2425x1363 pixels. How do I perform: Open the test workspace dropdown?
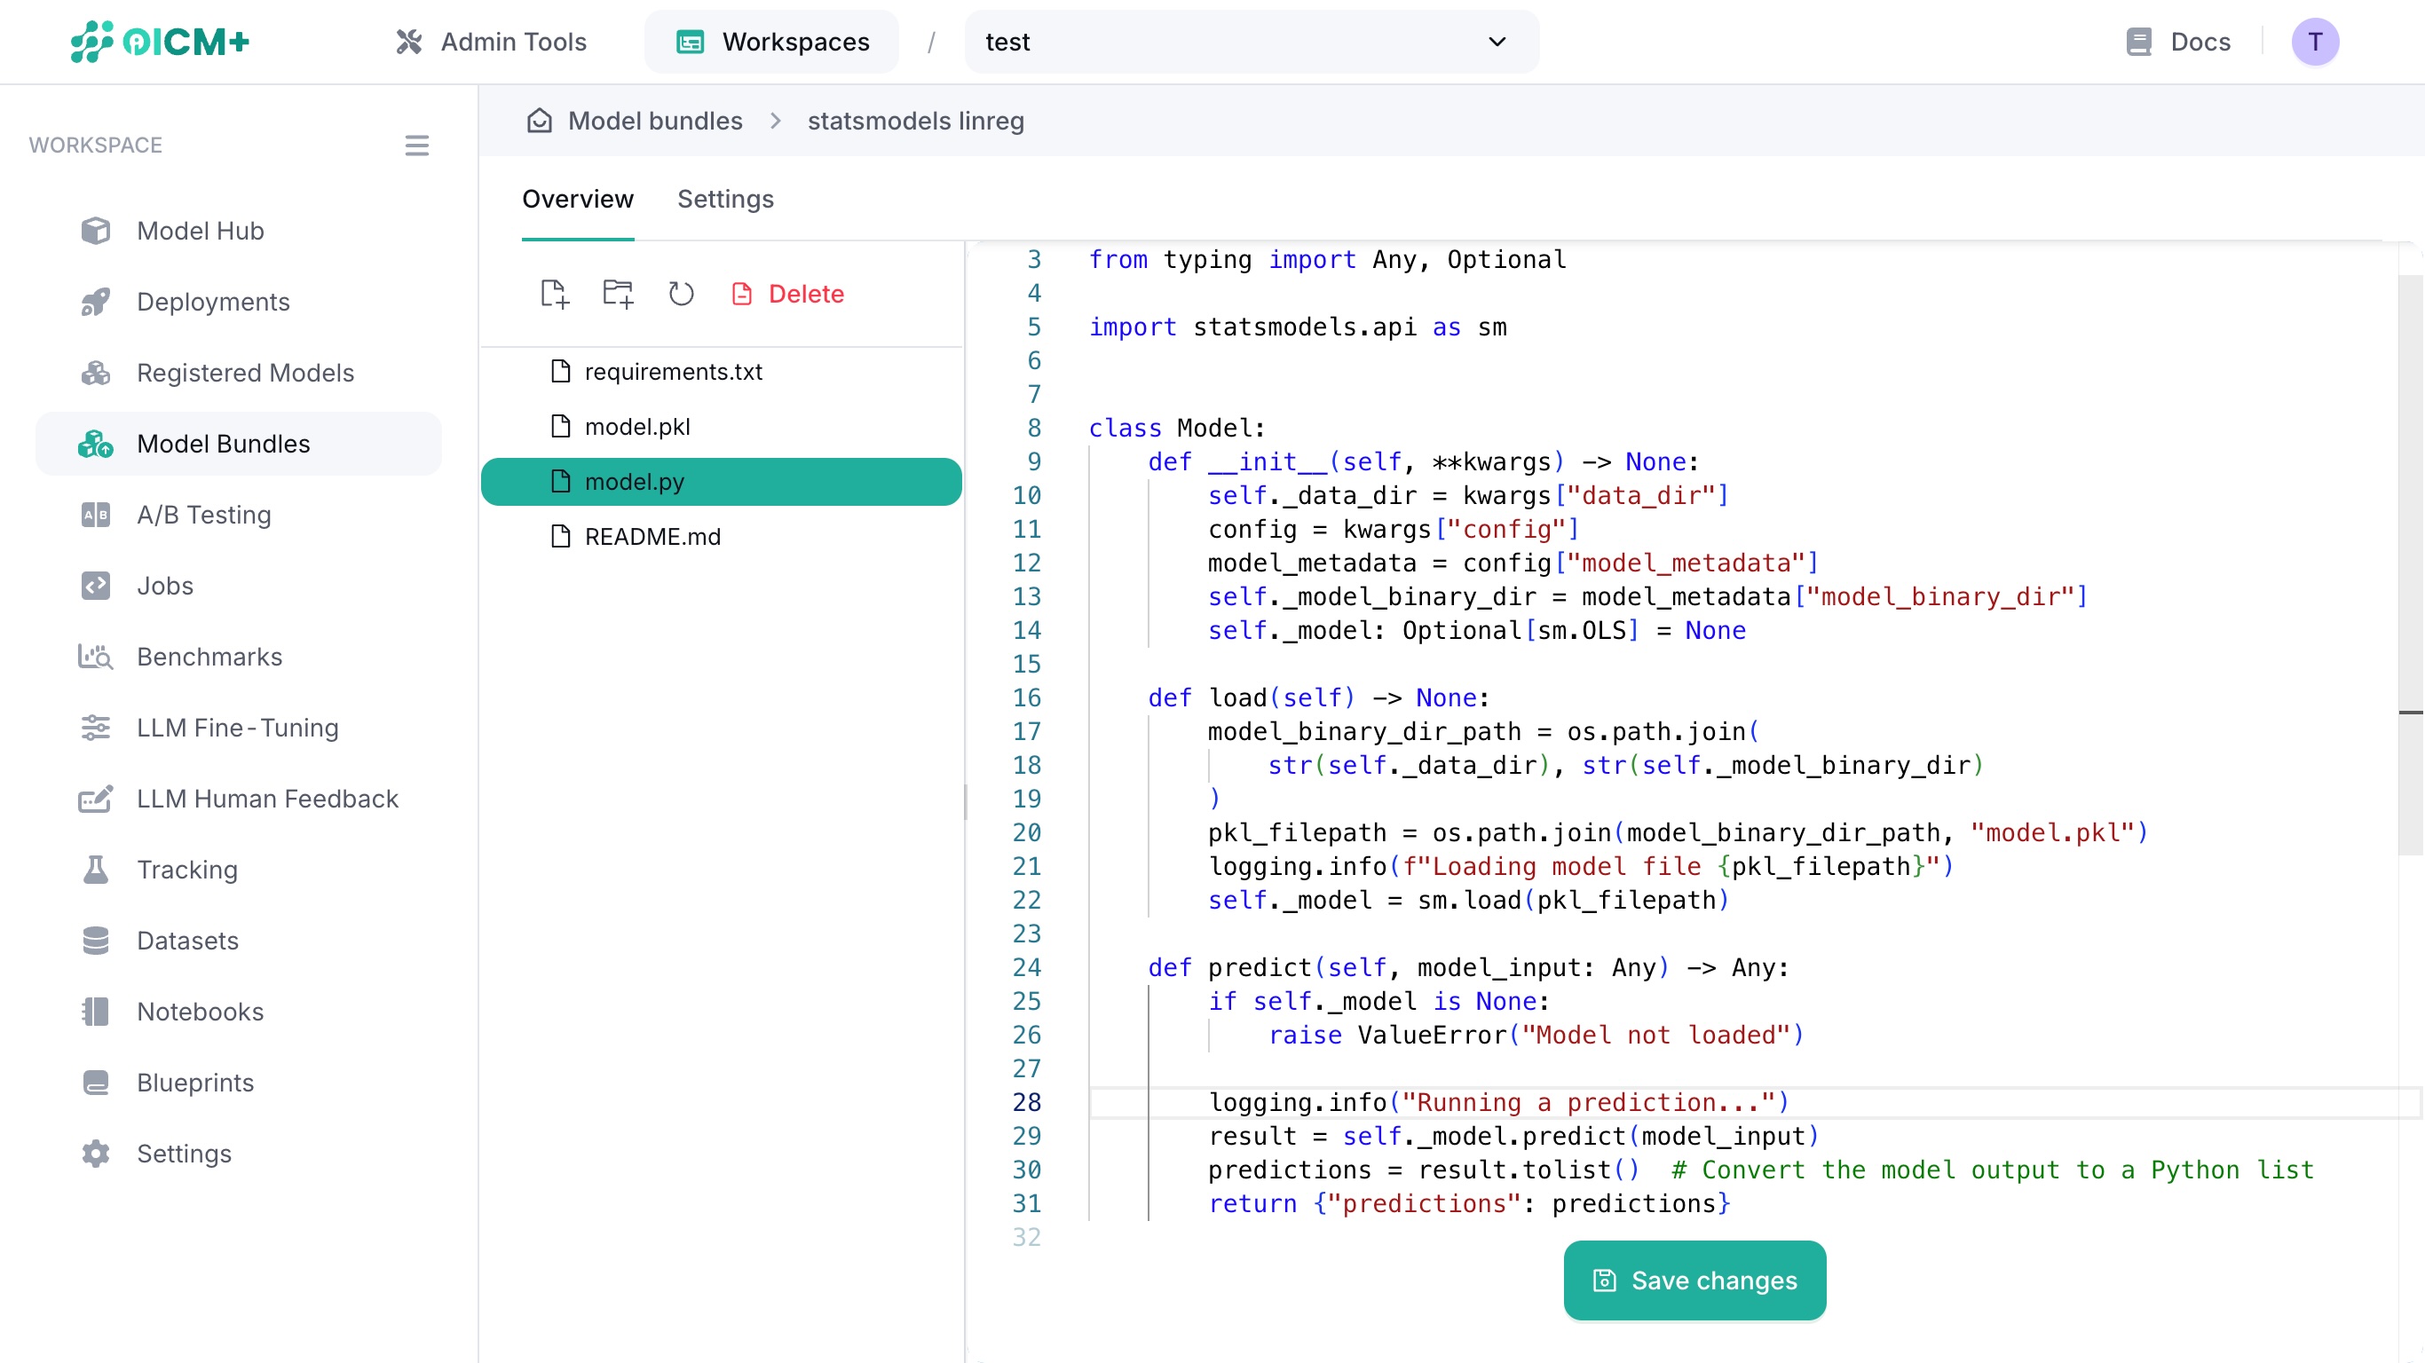pos(1250,42)
